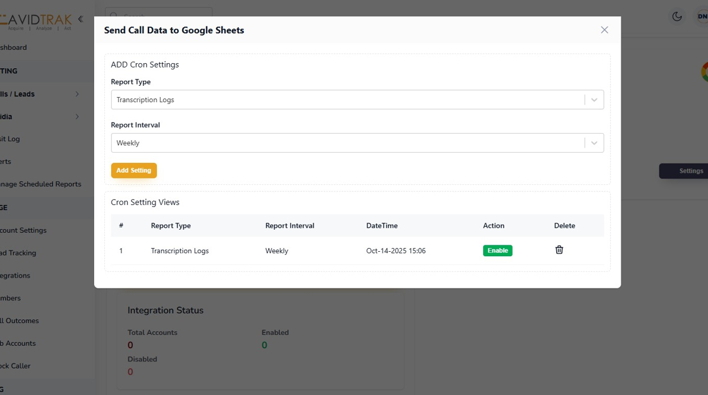
Task: Delete the Transcription Logs cron setting
Action: (x=559, y=250)
